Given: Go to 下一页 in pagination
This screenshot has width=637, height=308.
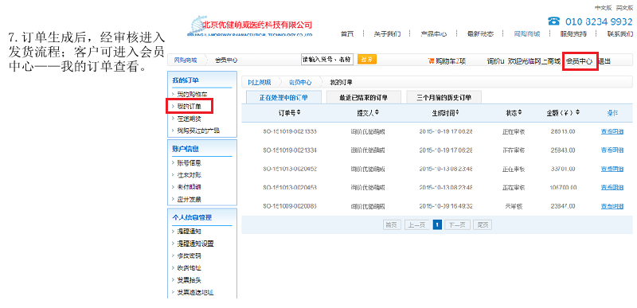Looking at the screenshot, I should [x=457, y=224].
